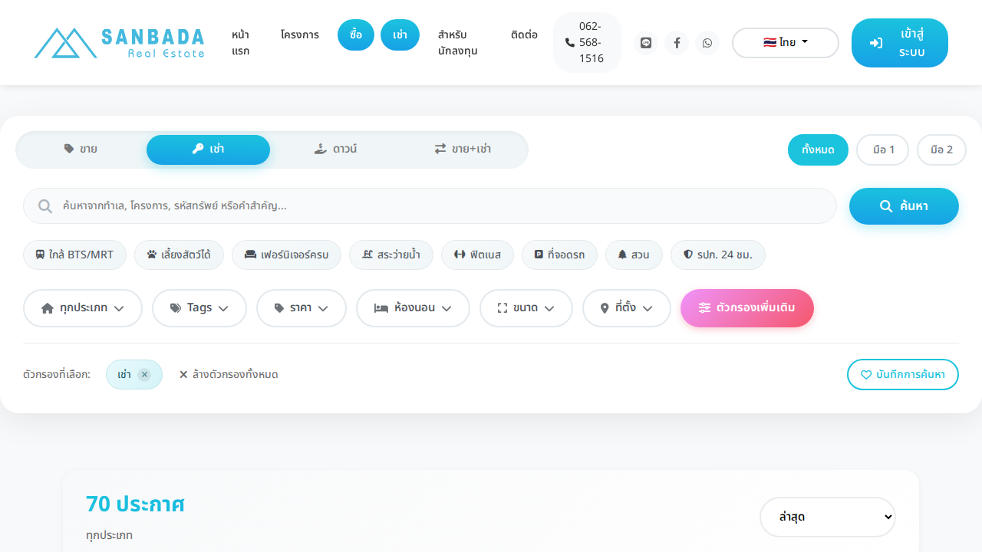Remove the เช่า filter chip
Image resolution: width=982 pixels, height=552 pixels.
click(144, 375)
